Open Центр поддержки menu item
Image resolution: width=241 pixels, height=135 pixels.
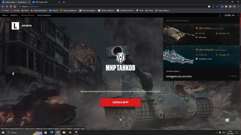click(x=44, y=15)
